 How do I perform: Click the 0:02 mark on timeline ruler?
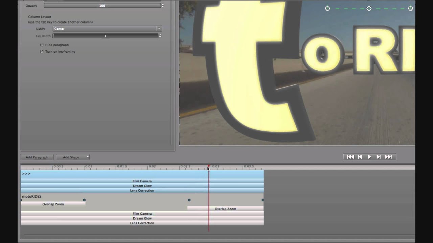click(x=152, y=166)
